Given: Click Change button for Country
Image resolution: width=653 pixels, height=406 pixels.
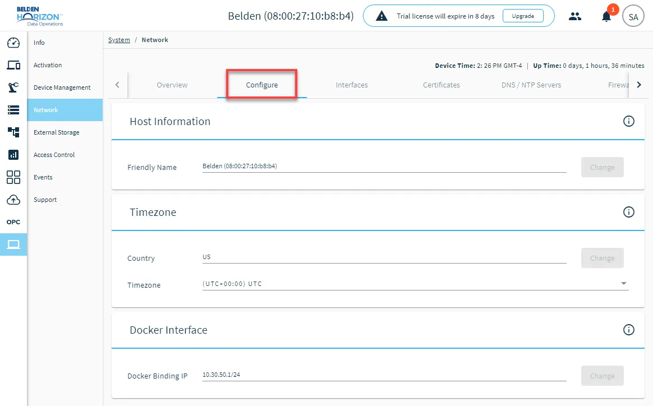Looking at the screenshot, I should point(602,258).
